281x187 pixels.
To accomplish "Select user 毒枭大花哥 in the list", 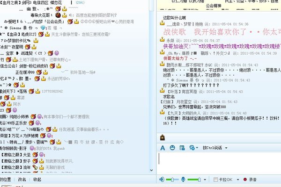I will pos(41,15).
